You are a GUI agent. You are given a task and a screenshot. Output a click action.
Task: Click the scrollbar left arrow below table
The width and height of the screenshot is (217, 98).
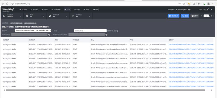coord(4,90)
